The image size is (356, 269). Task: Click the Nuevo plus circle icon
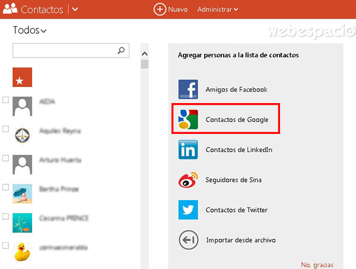click(x=160, y=9)
